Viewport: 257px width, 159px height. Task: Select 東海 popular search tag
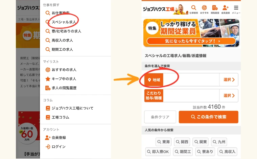coord(163,142)
